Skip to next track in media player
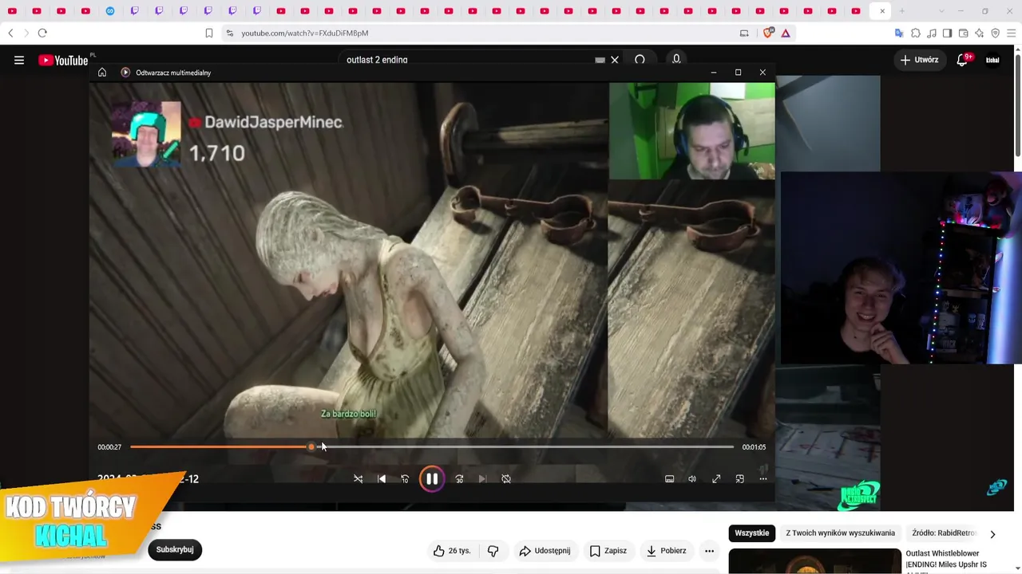 click(x=482, y=479)
